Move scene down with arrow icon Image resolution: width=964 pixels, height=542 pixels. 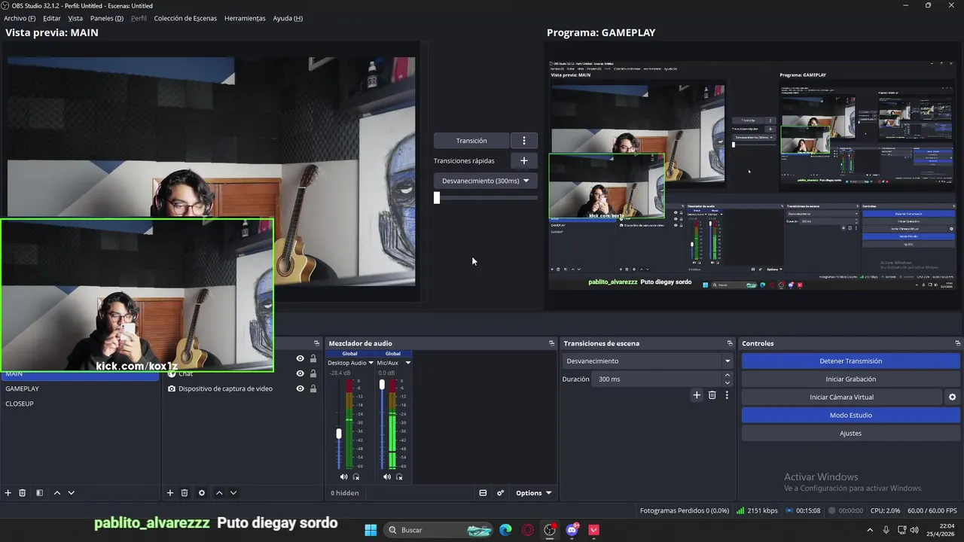click(71, 493)
